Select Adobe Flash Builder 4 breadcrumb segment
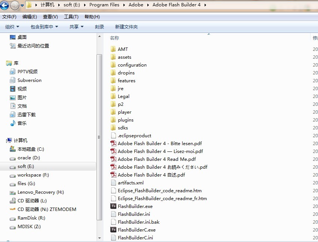The height and width of the screenshot is (242, 318). pos(177,5)
